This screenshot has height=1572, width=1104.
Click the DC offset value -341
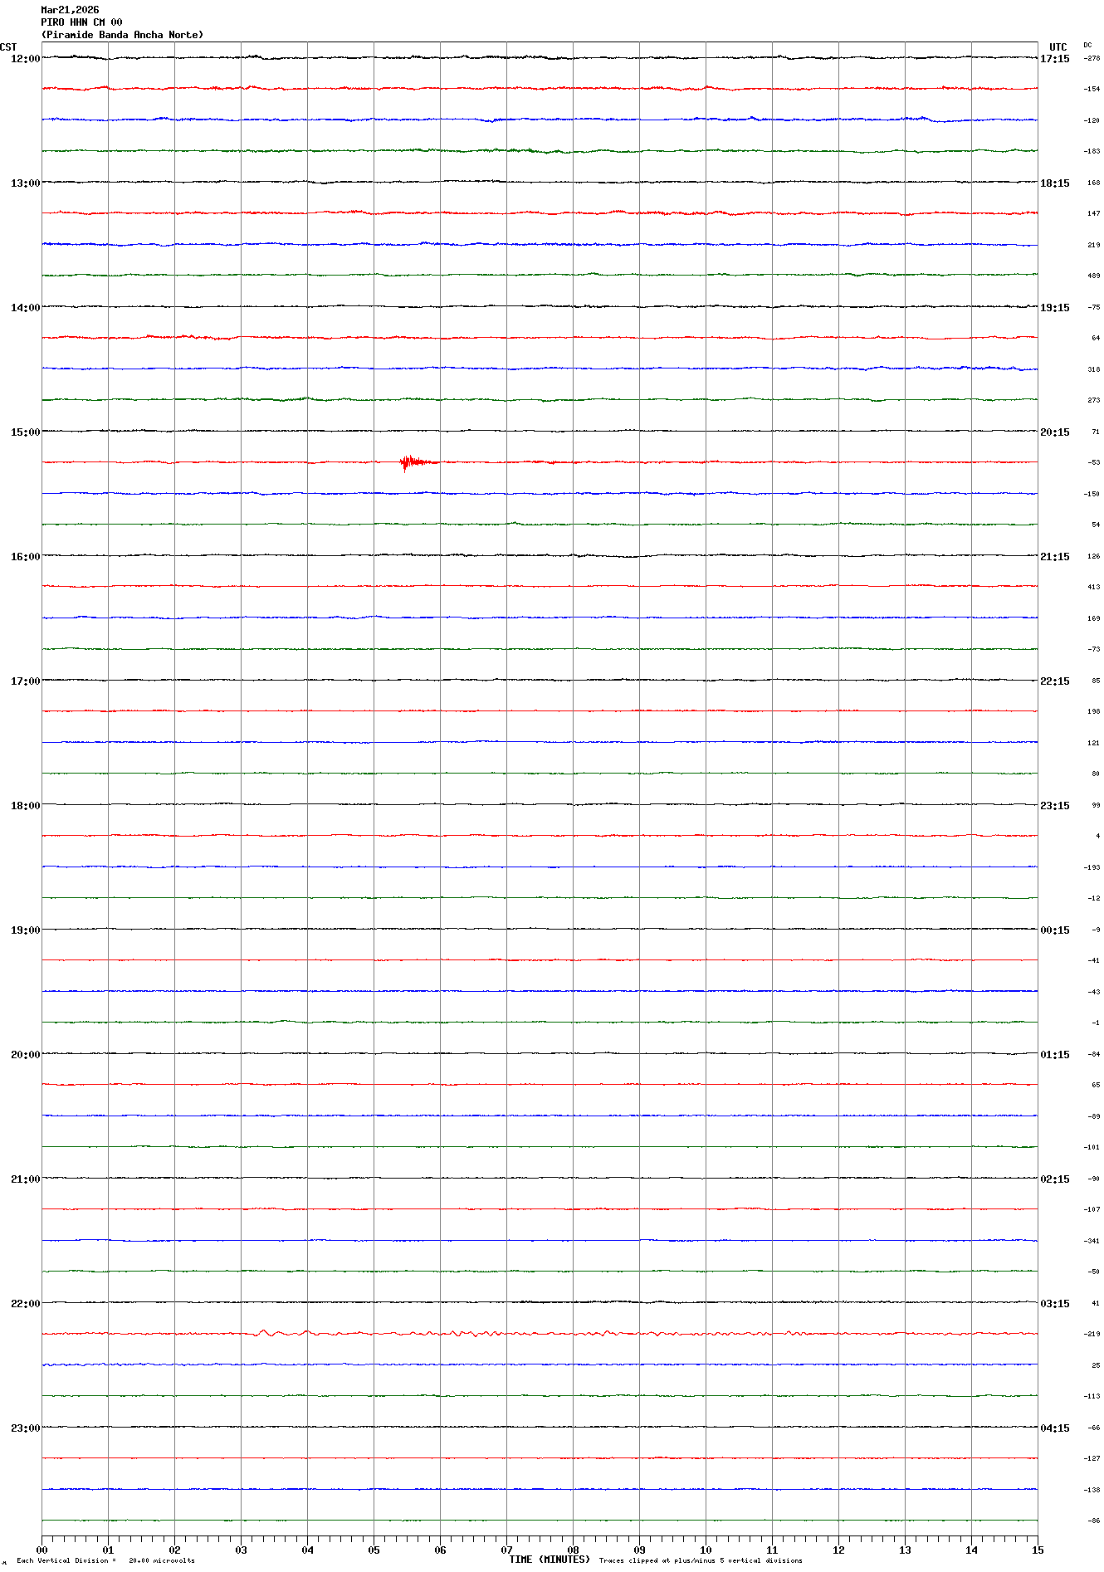pos(1092,1241)
